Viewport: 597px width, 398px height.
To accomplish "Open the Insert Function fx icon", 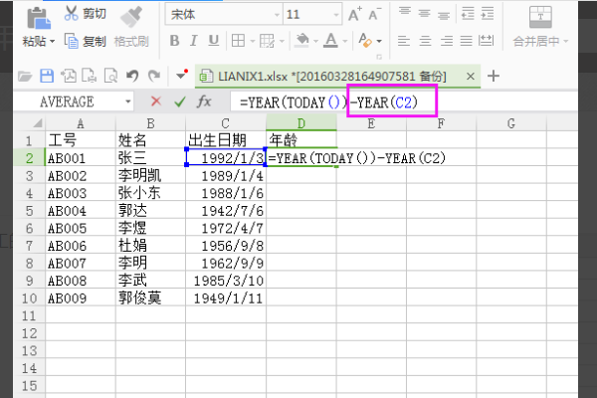I will pyautogui.click(x=204, y=101).
